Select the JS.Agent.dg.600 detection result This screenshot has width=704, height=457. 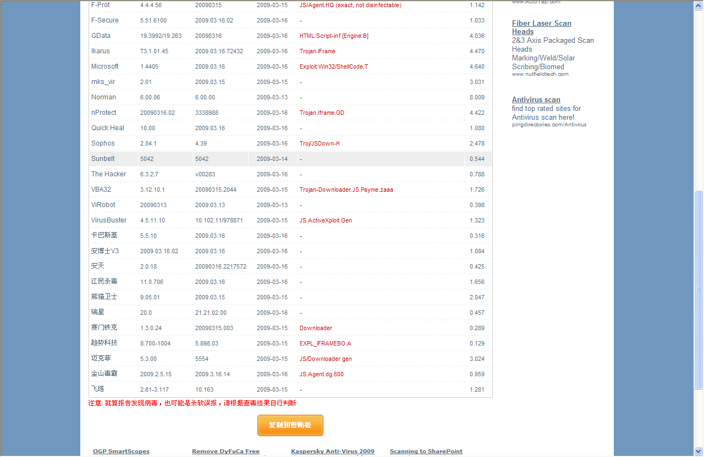pos(322,374)
